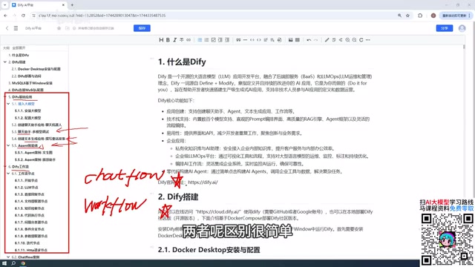The image size is (475, 267).
Task: Go to outline item '4. Dify连接MySQL配置'
Action: click(x=26, y=90)
